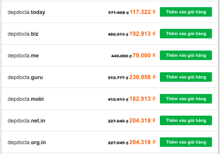220x154 pixels.
Task: Click the 117.322 đ discounted price
Action: point(142,12)
